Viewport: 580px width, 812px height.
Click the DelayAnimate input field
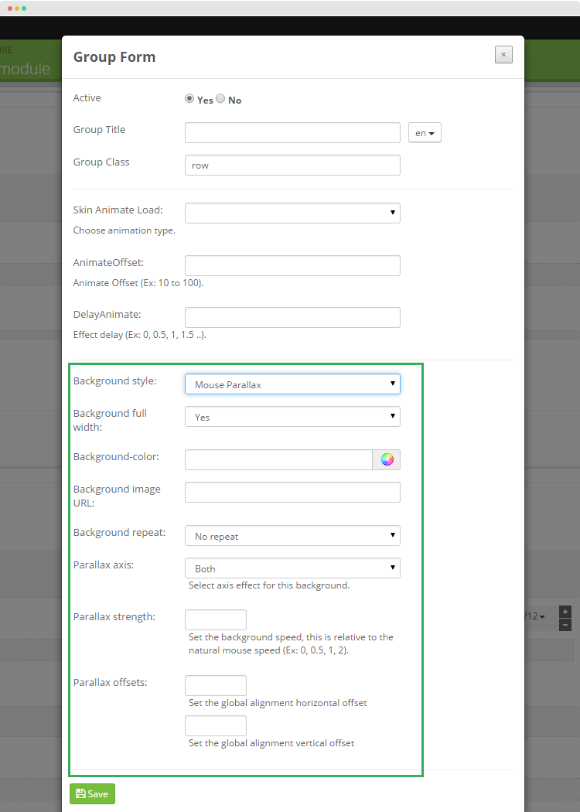(x=292, y=317)
